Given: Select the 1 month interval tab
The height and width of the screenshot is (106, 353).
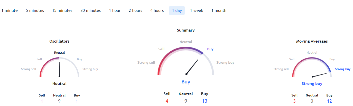Looking at the screenshot, I should (219, 11).
